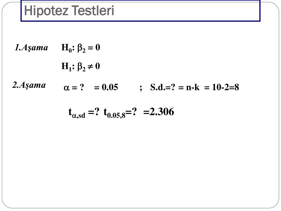Select the = 10-2=8 calculation
Image resolution: width=281 pixels, height=211 pixels.
point(221,87)
